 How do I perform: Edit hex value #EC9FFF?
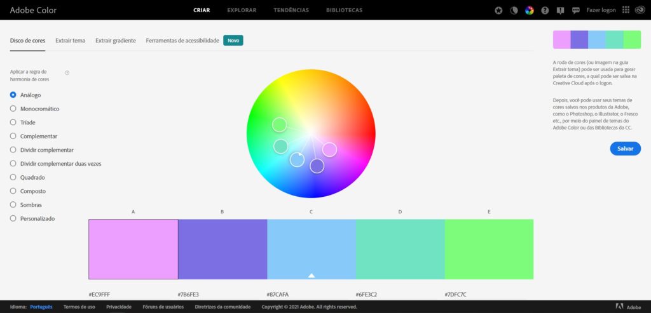[99, 295]
